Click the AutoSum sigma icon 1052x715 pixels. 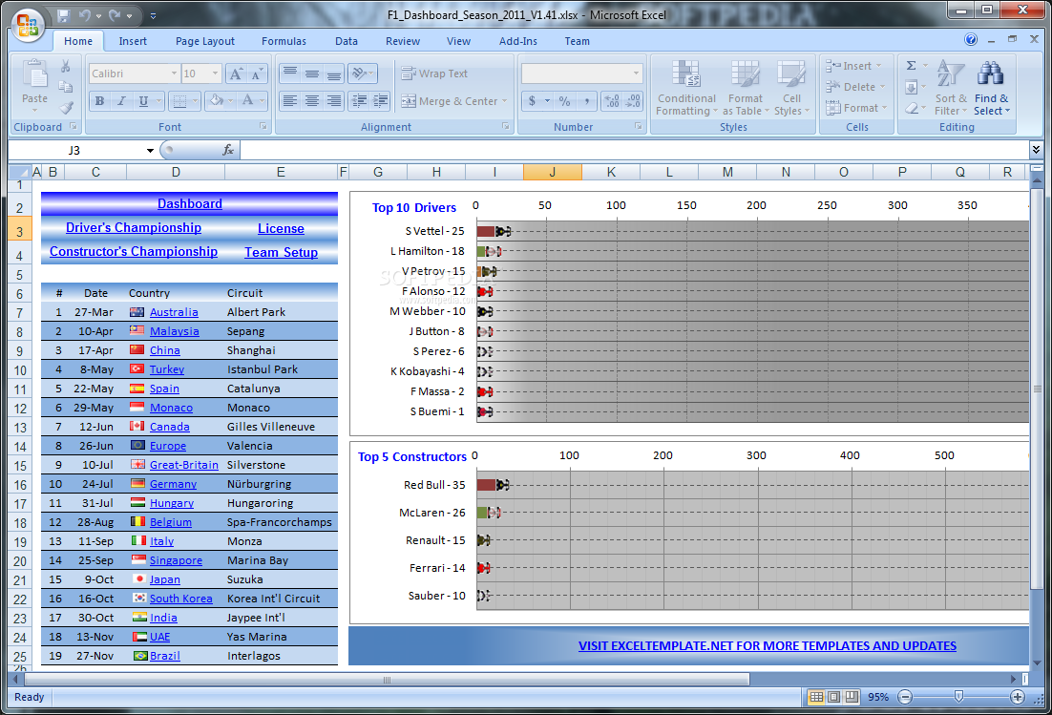911,66
